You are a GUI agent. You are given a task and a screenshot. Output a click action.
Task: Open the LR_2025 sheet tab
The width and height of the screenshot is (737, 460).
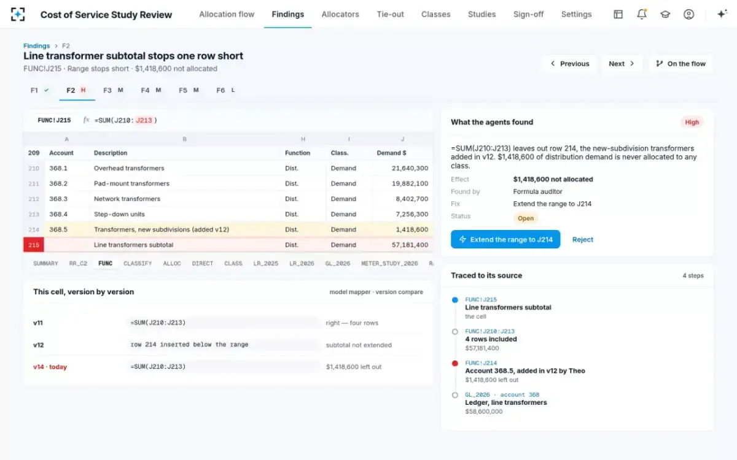(266, 264)
